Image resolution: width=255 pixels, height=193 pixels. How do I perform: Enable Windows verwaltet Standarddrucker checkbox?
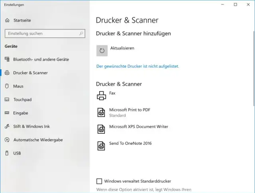pos(99,181)
